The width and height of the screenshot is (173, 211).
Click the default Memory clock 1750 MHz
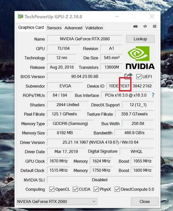(101, 170)
